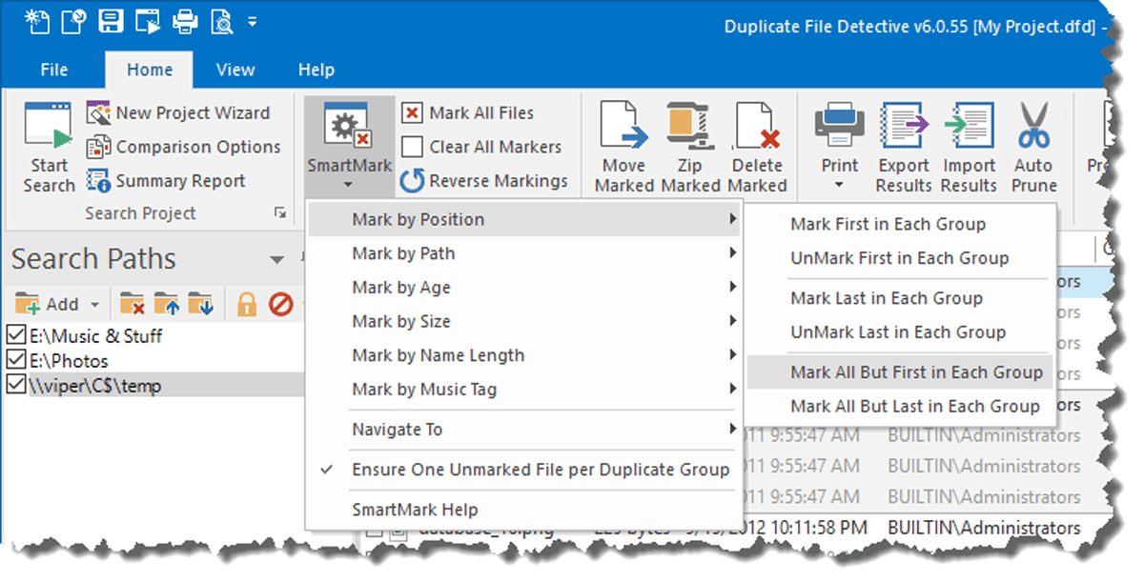Click the Print ribbon icon
Image resolution: width=1144 pixels, height=582 pixels.
840,127
